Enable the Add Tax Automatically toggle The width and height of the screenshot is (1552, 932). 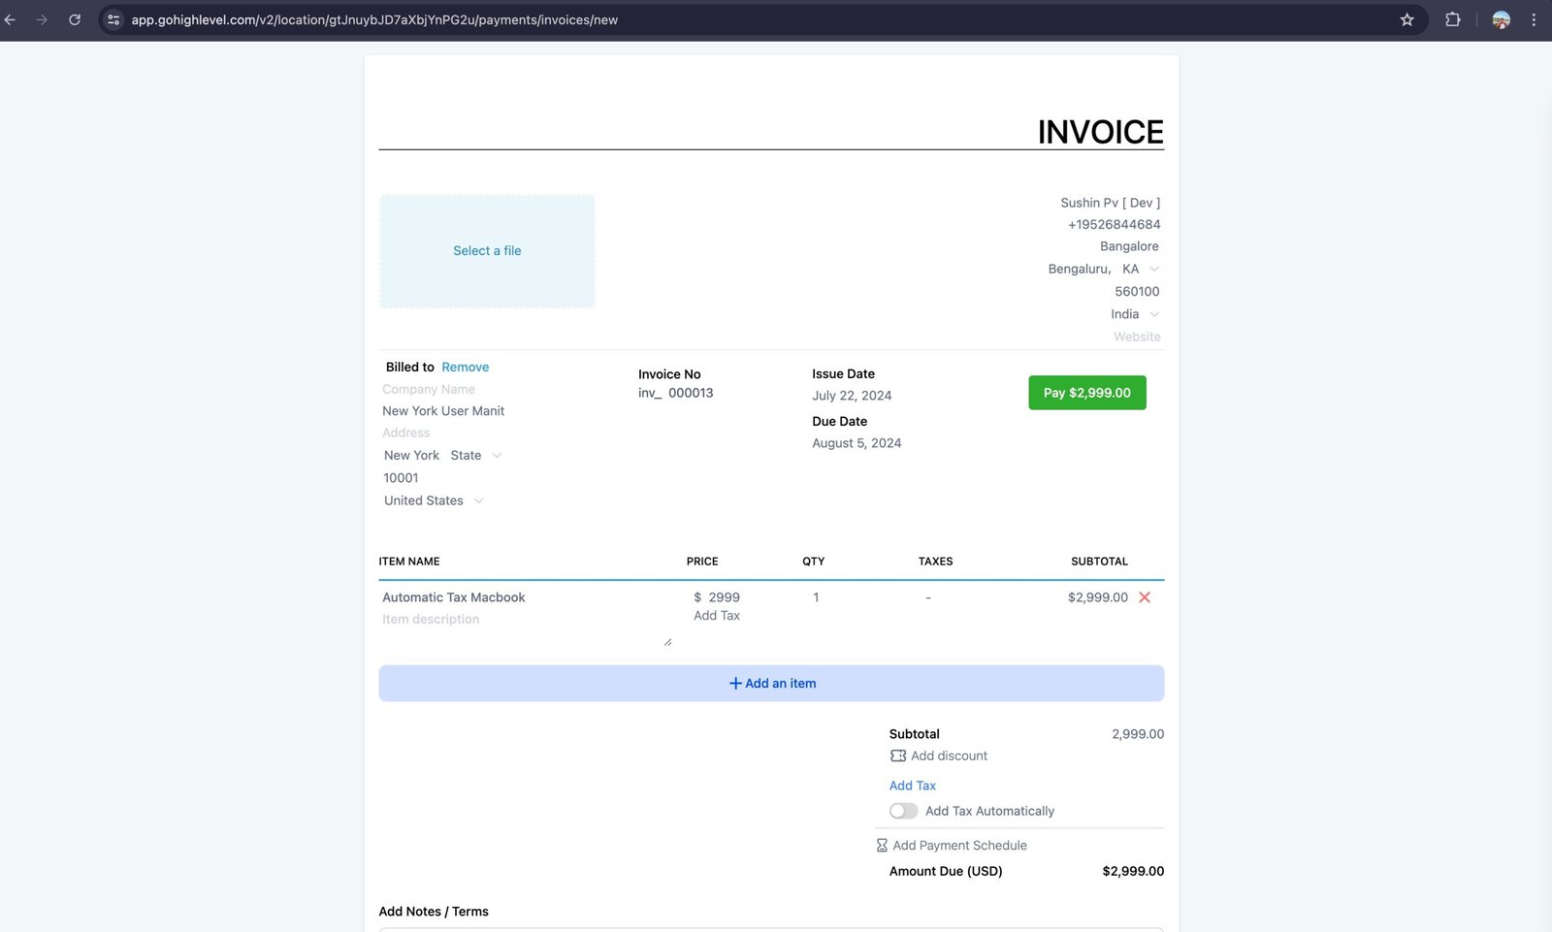pos(903,811)
